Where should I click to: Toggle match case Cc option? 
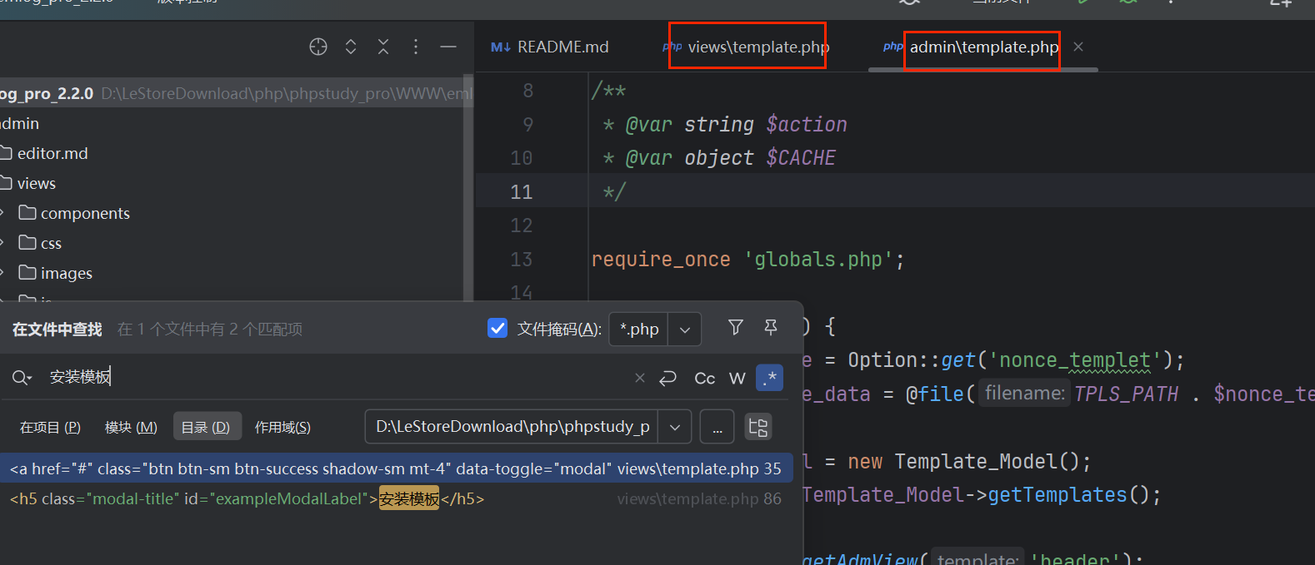tap(704, 378)
